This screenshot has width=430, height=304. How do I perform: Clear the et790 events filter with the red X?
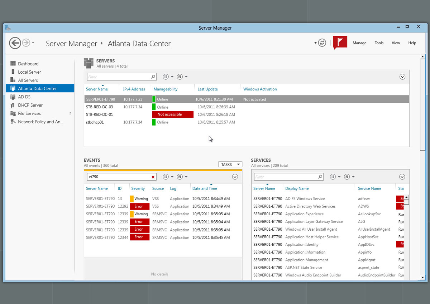(x=153, y=177)
